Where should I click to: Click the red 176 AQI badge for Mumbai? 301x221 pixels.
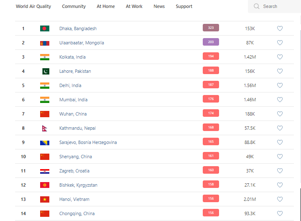(211, 99)
